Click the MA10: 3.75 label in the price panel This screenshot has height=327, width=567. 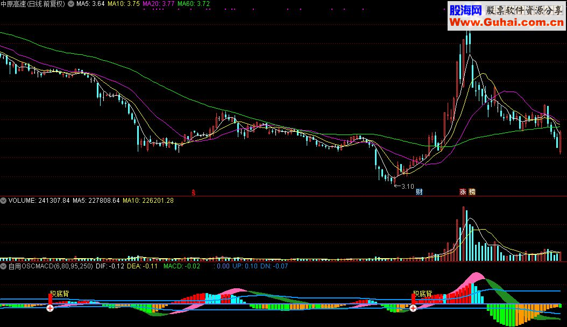point(124,4)
